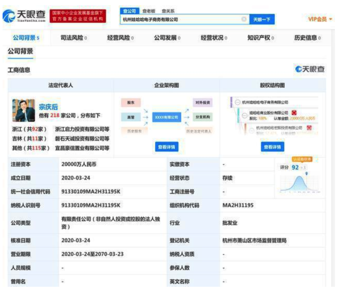
Task: Click establishment date 2020-03-24 value
Action: [76, 178]
